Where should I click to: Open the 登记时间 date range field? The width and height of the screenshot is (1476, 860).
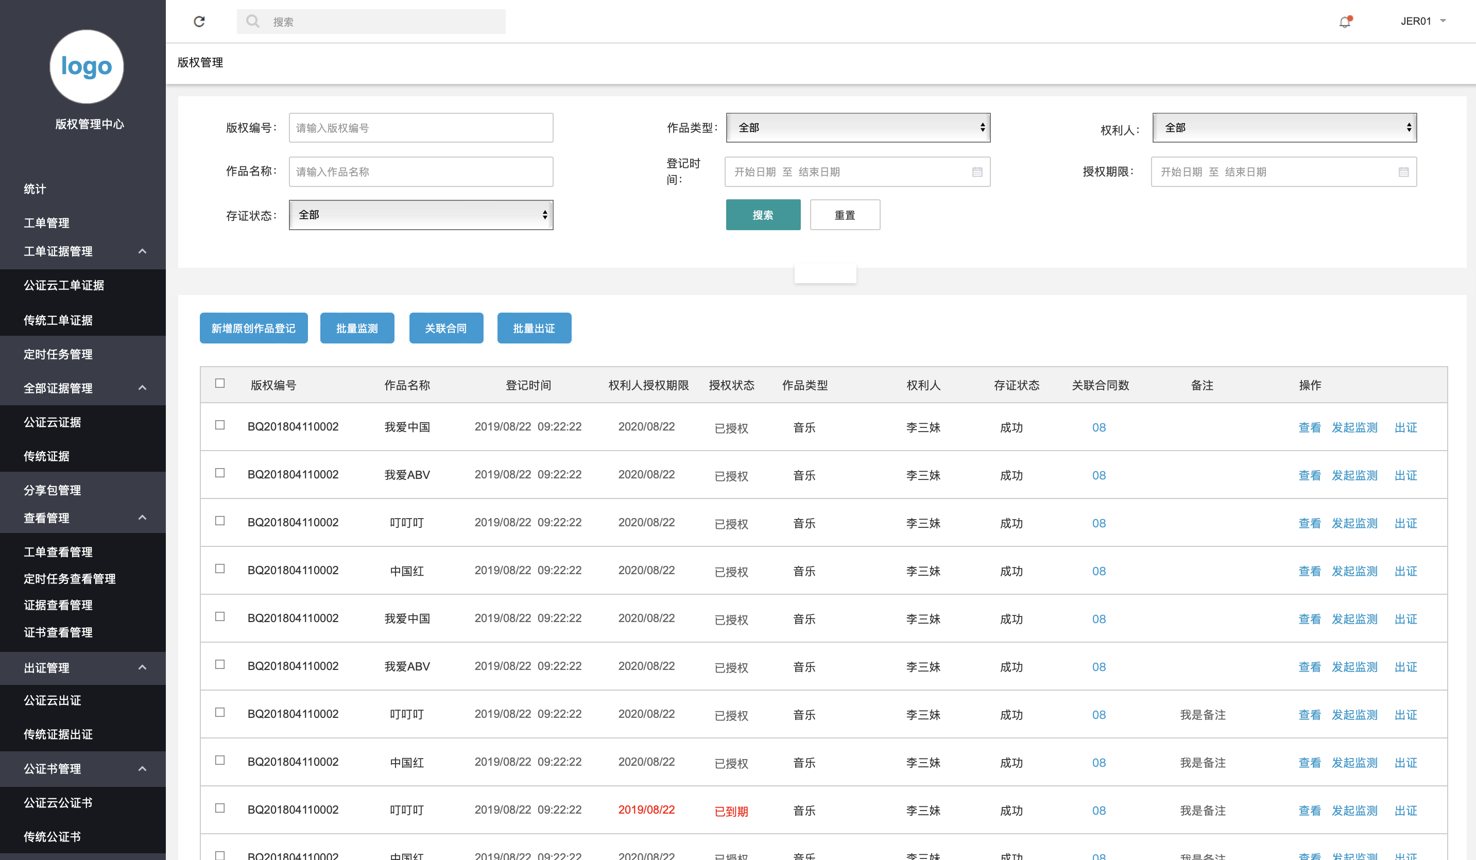[x=857, y=171]
